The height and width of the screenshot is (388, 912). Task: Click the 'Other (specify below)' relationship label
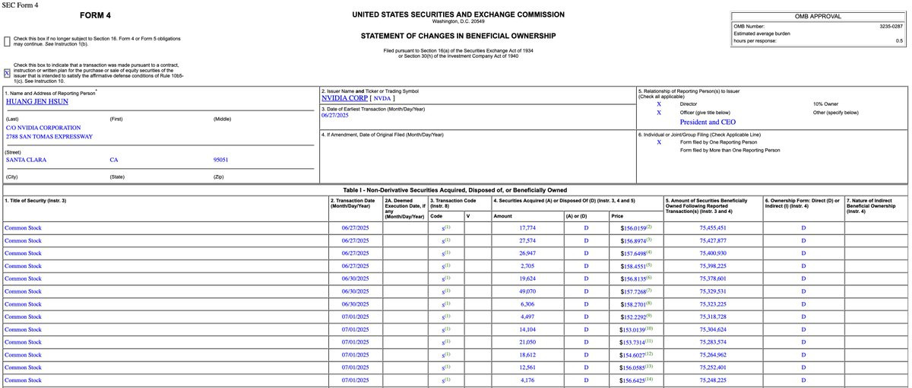point(835,113)
